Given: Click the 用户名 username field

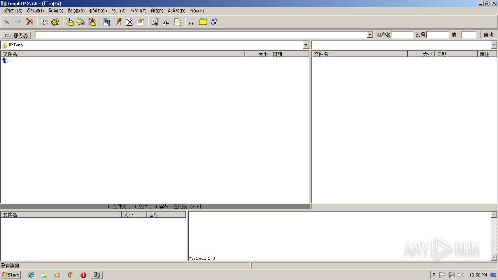Looking at the screenshot, I should click(x=402, y=35).
